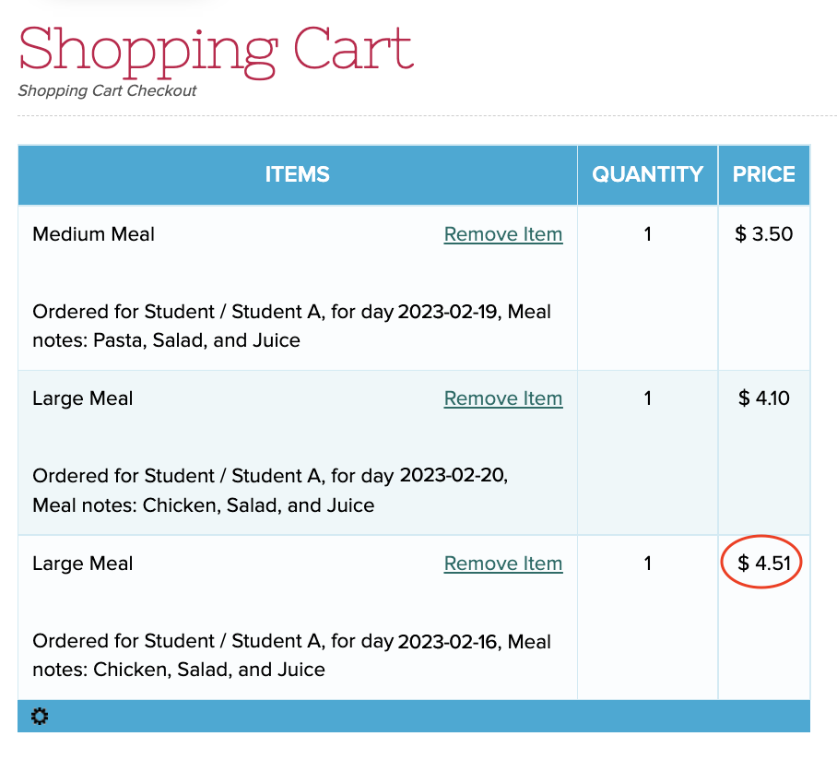This screenshot has height=760, width=837.
Task: Click the circled $ 4.51 price
Action: pyautogui.click(x=764, y=563)
